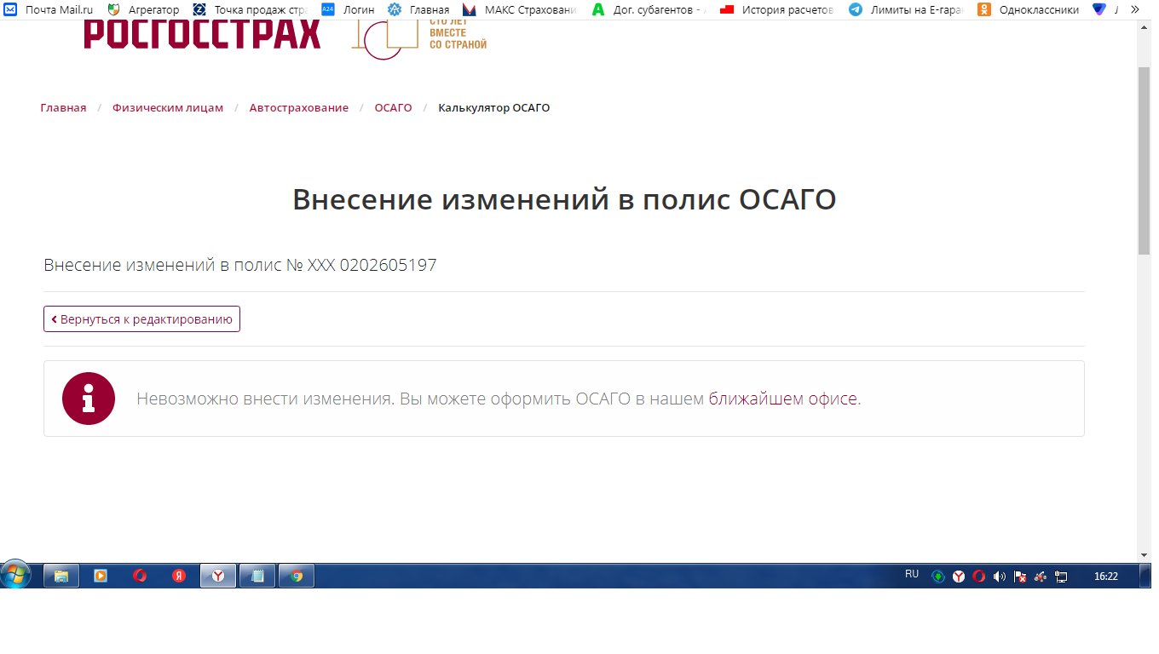
Task: Open Google Chrome from the taskbar
Action: (x=297, y=577)
